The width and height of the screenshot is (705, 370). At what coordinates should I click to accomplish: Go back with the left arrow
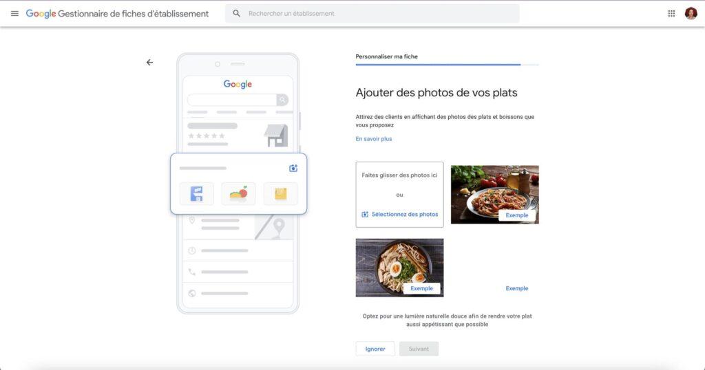point(149,63)
